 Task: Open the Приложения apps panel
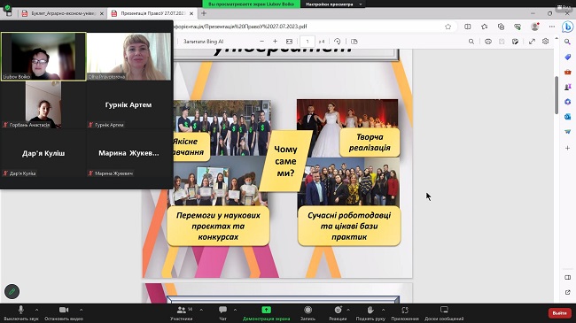pyautogui.click(x=405, y=313)
